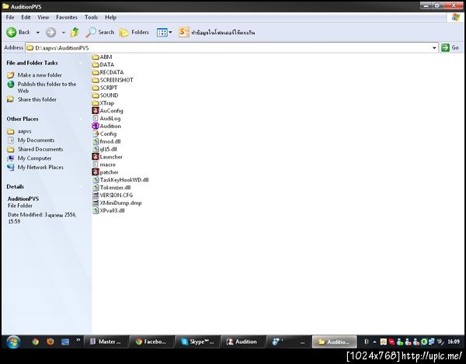Select the AuConfig application file
This screenshot has width=466, height=364.
(x=107, y=111)
